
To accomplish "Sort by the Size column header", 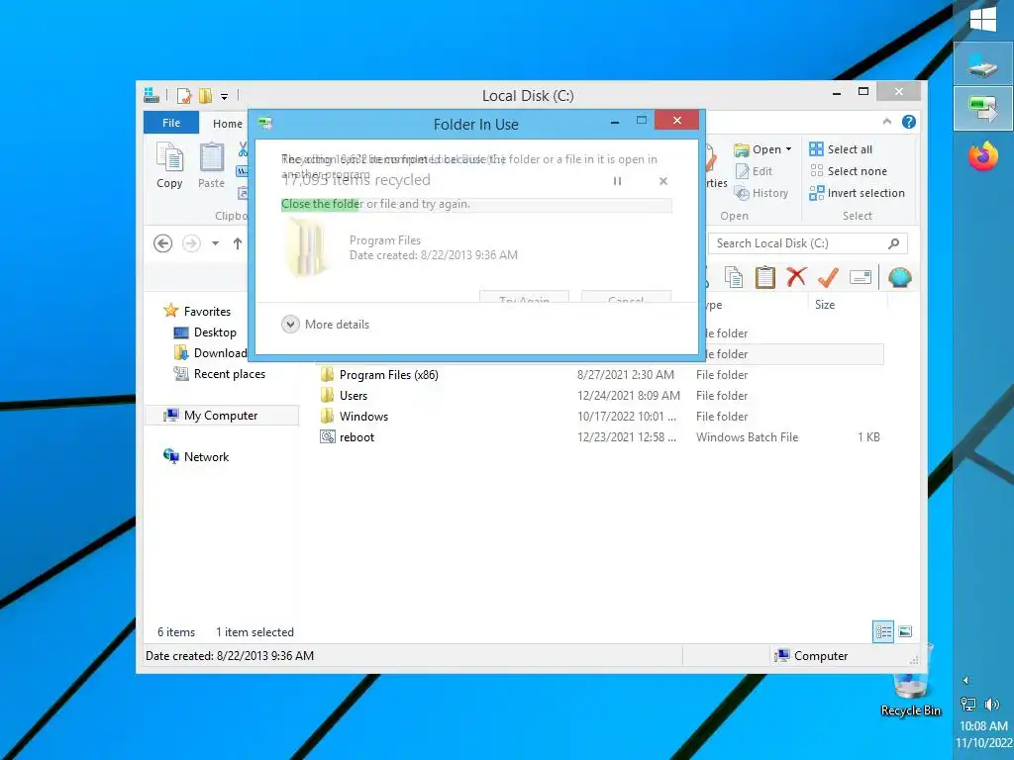I will pos(825,305).
